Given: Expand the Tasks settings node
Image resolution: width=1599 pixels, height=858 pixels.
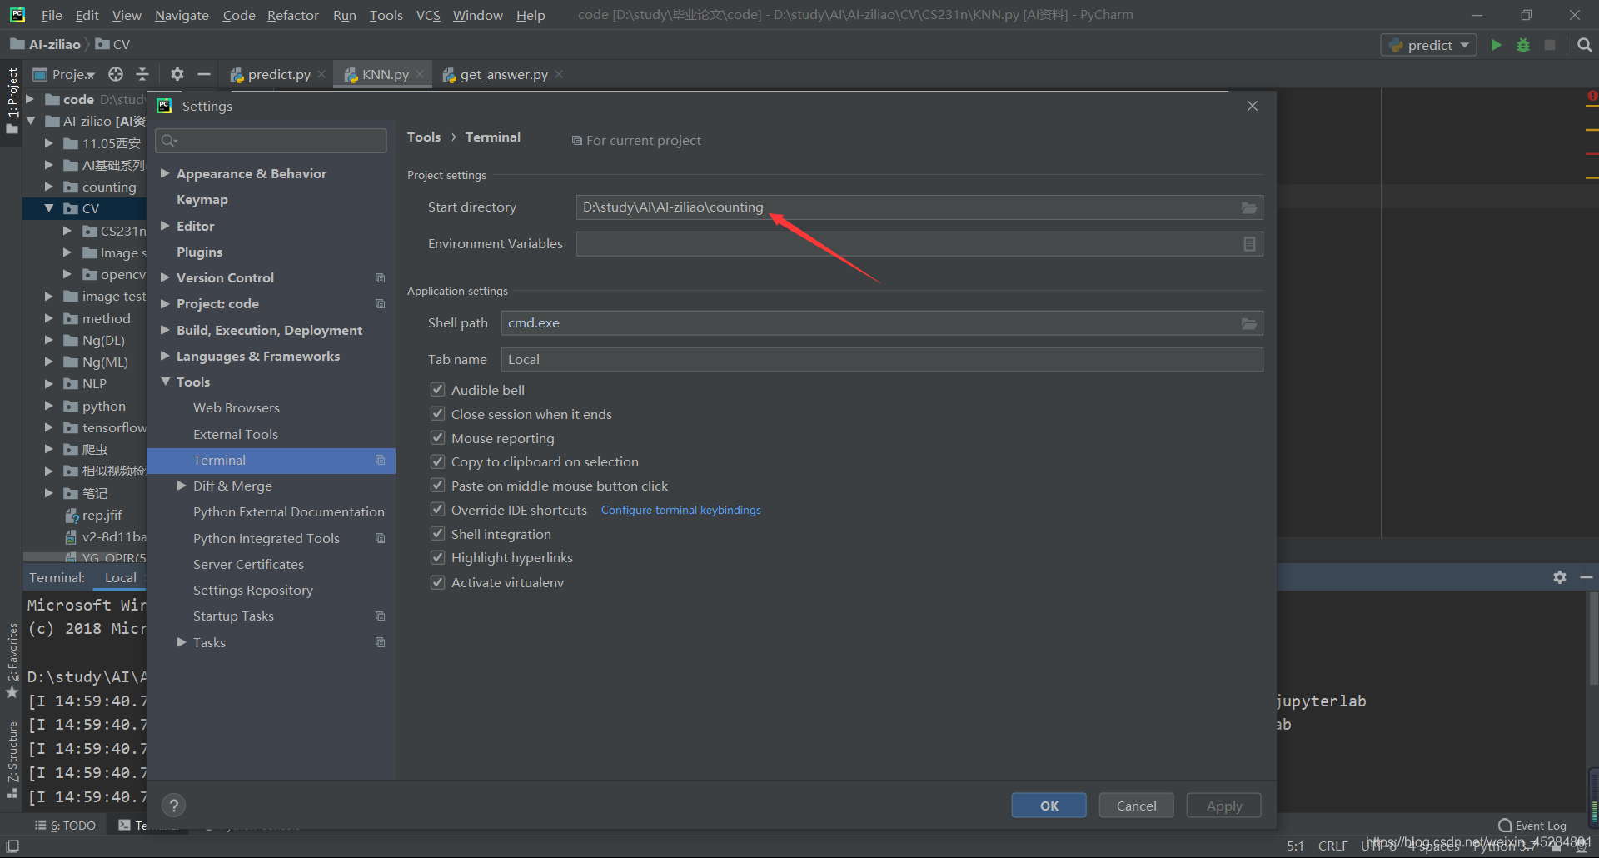Looking at the screenshot, I should coord(182,642).
